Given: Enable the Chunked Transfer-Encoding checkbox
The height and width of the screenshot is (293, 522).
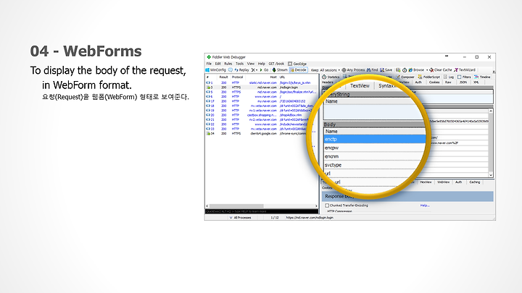Looking at the screenshot, I should 327,205.
